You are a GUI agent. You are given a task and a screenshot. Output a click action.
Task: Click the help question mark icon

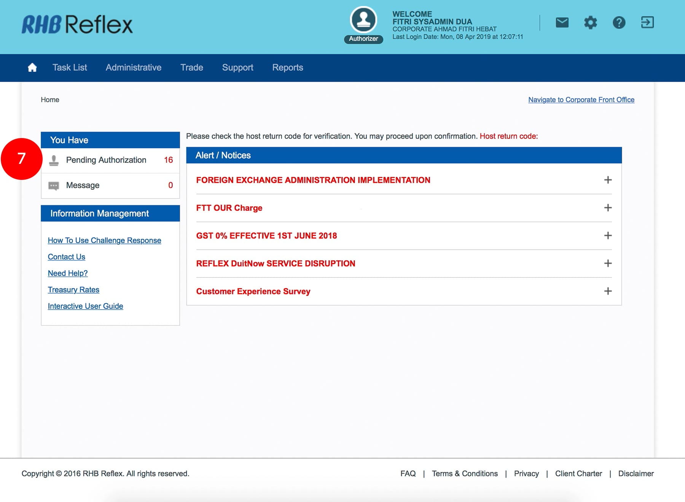point(619,23)
